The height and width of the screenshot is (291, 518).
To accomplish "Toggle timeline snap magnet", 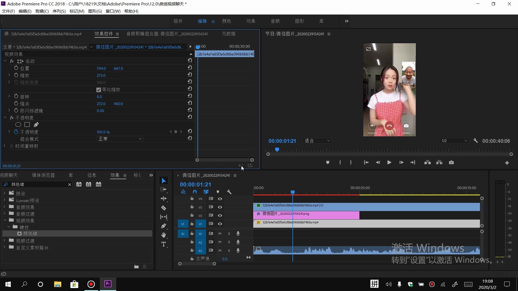I will pyautogui.click(x=195, y=192).
